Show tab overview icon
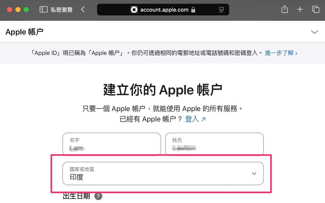 [x=315, y=10]
